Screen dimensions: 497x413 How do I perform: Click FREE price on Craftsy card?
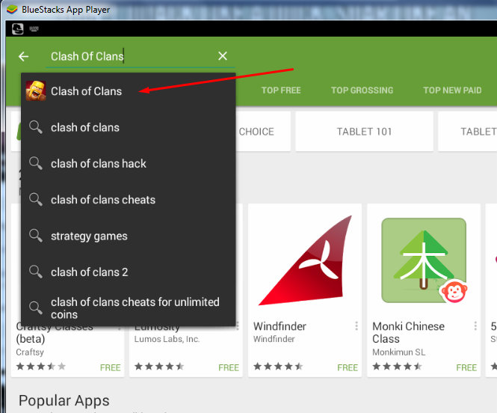tap(111, 367)
